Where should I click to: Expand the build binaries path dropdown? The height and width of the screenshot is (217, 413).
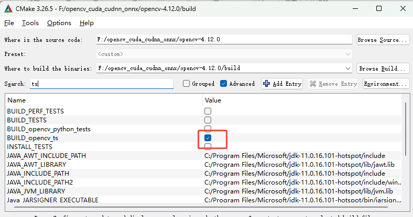click(x=348, y=68)
